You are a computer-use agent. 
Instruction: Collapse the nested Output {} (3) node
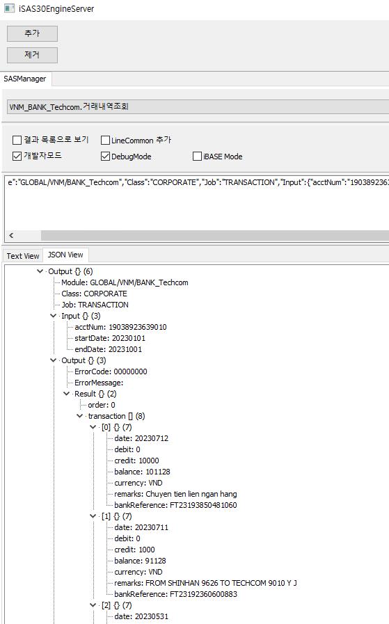[x=53, y=360]
